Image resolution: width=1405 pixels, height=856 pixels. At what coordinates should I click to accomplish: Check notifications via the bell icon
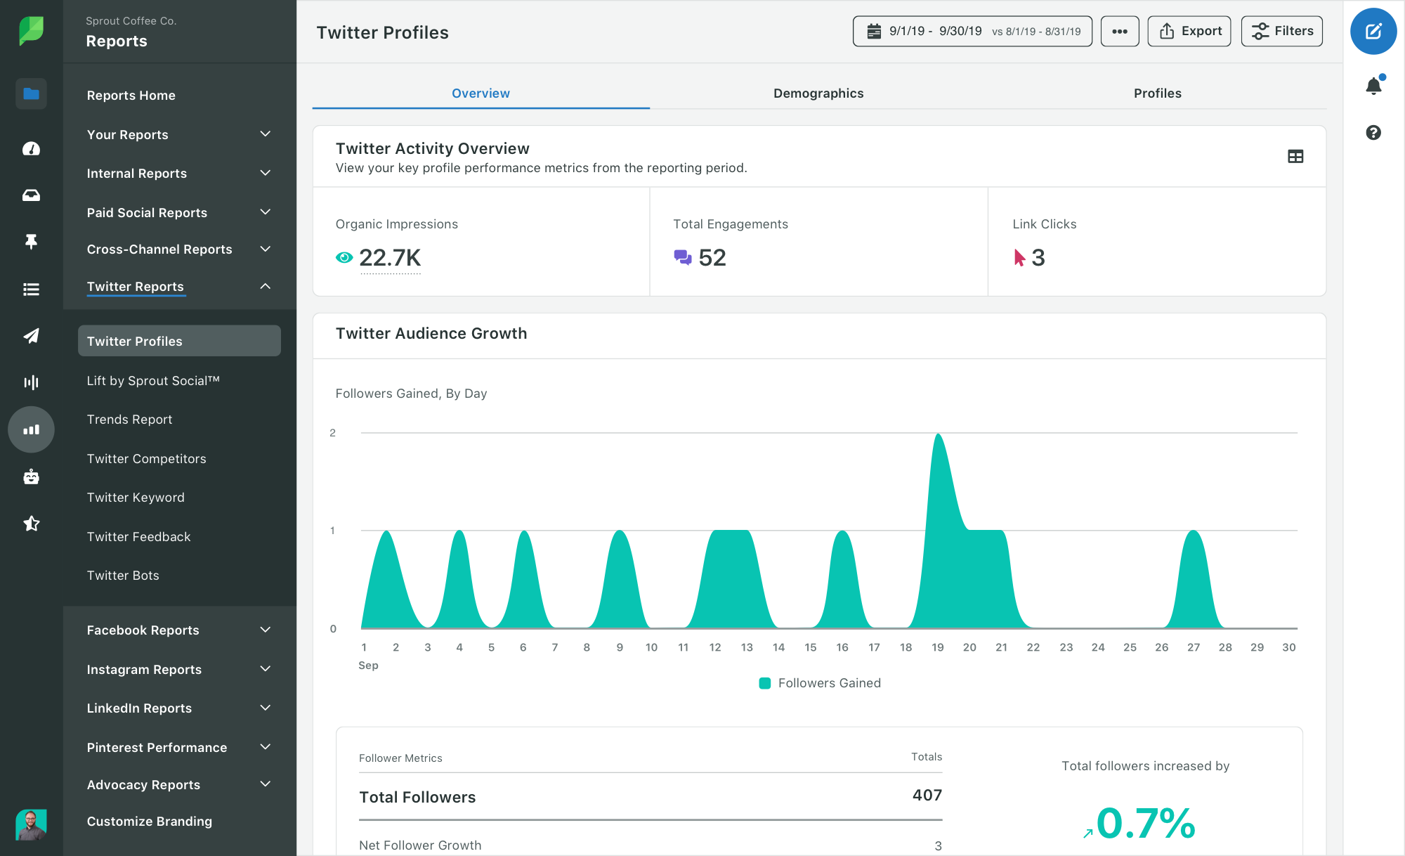coord(1373,84)
